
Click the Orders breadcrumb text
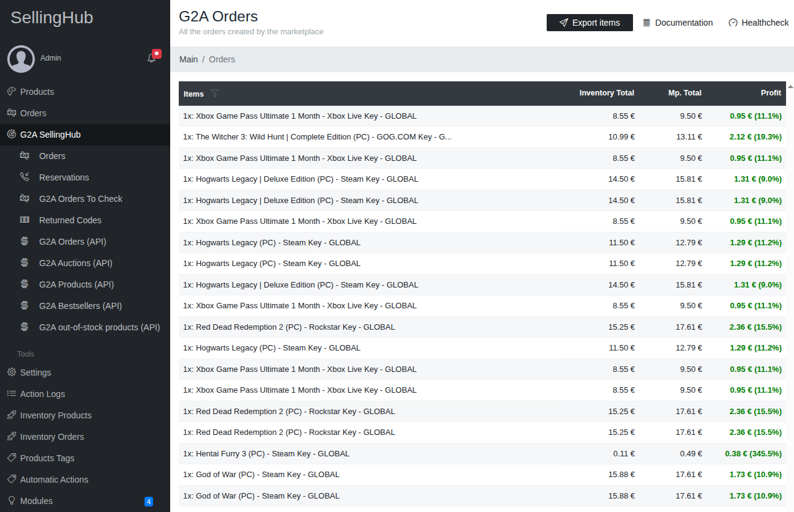click(222, 59)
